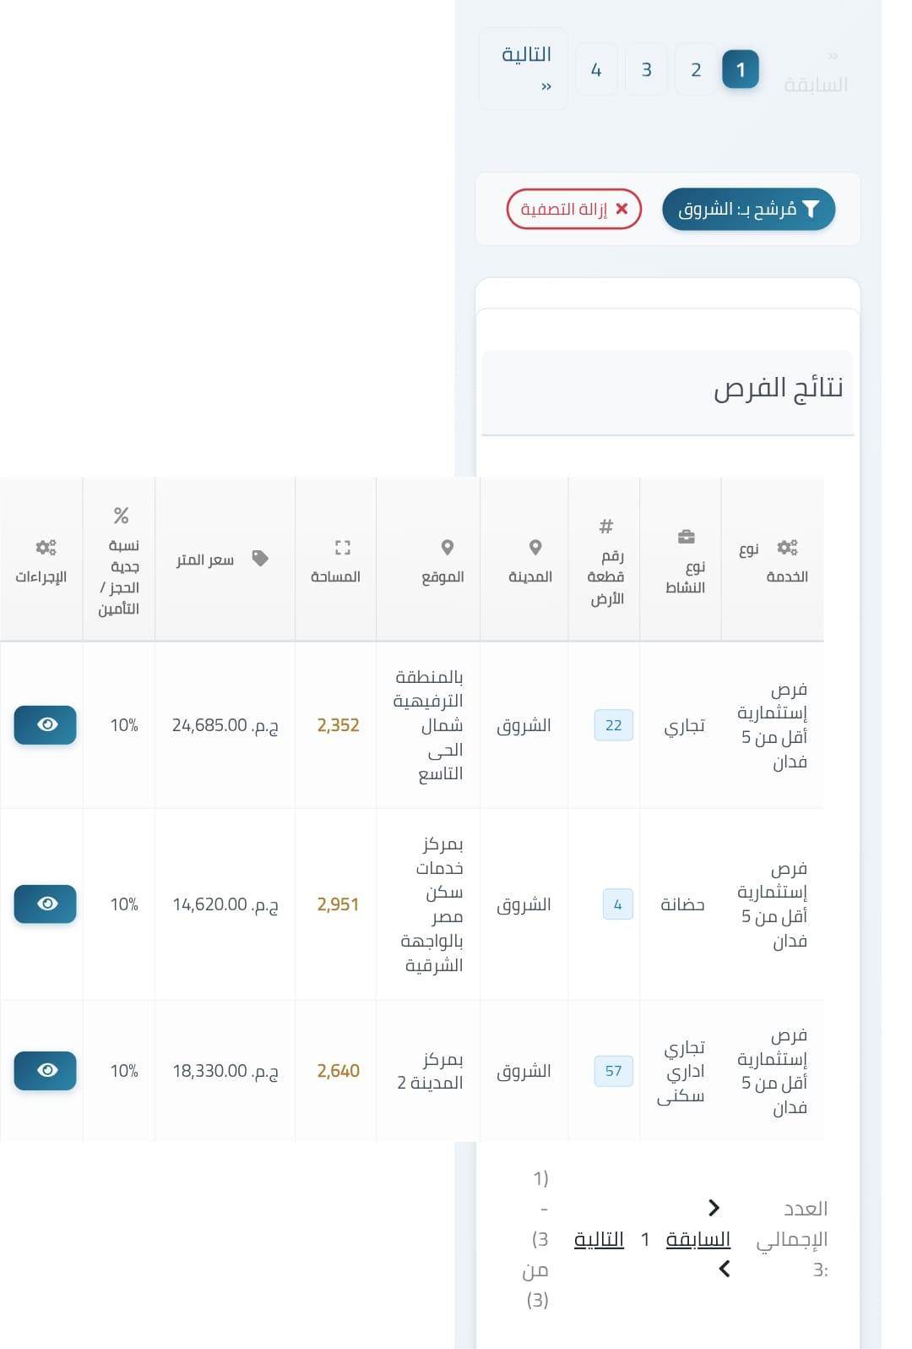Click the bottom 'السابقة' previous link
The height and width of the screenshot is (1349, 912).
pyautogui.click(x=698, y=1239)
